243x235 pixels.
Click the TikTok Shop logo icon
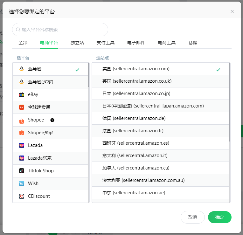(22, 171)
